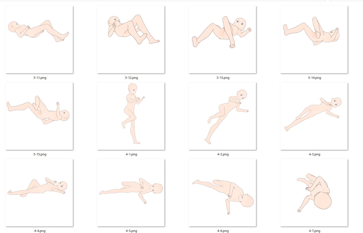Pick the 4-1.png standing pose thumbnail
Screen dimensions: 363x233
pyautogui.click(x=131, y=116)
